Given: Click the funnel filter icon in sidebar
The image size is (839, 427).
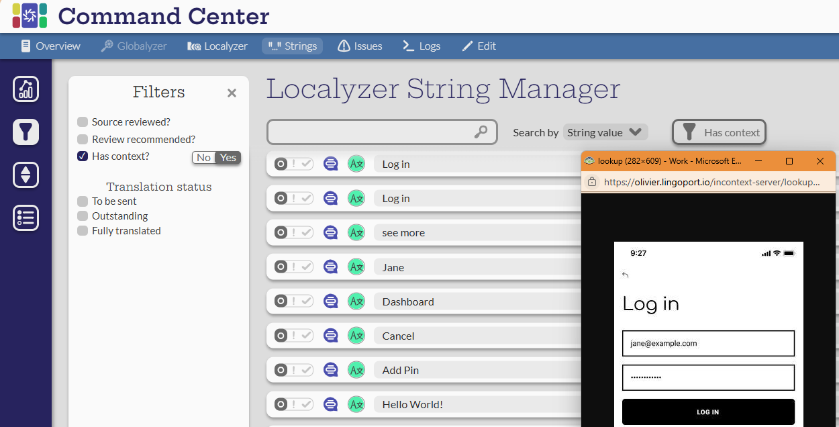Looking at the screenshot, I should pos(26,132).
